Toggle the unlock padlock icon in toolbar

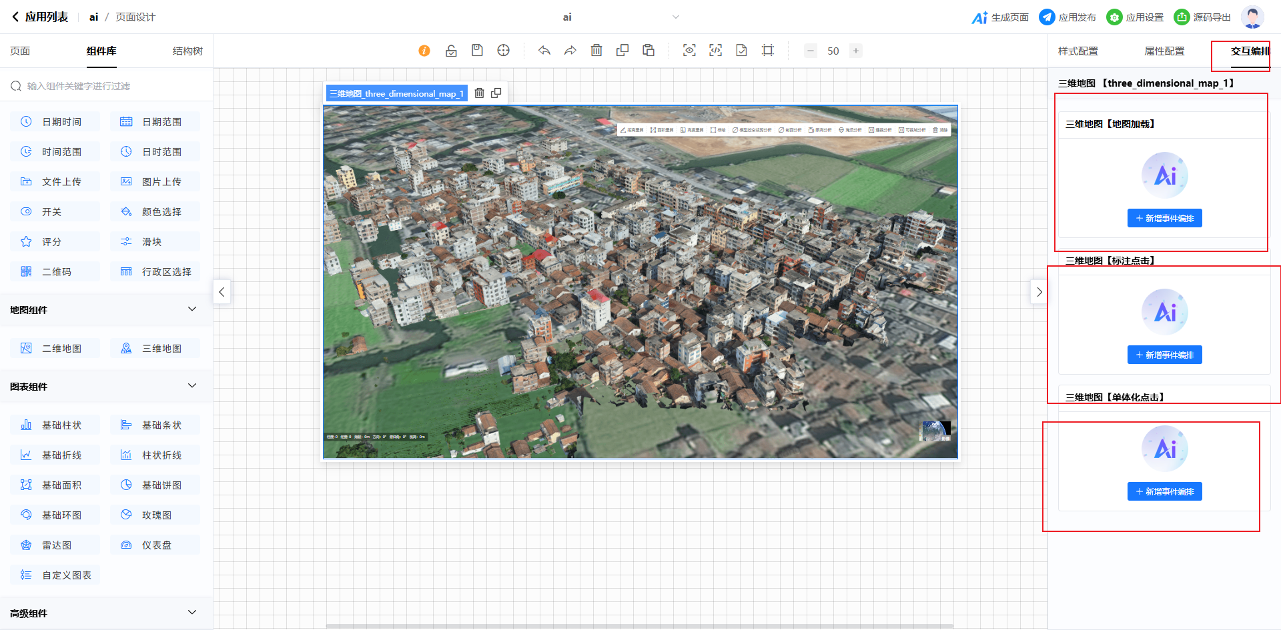pyautogui.click(x=451, y=51)
